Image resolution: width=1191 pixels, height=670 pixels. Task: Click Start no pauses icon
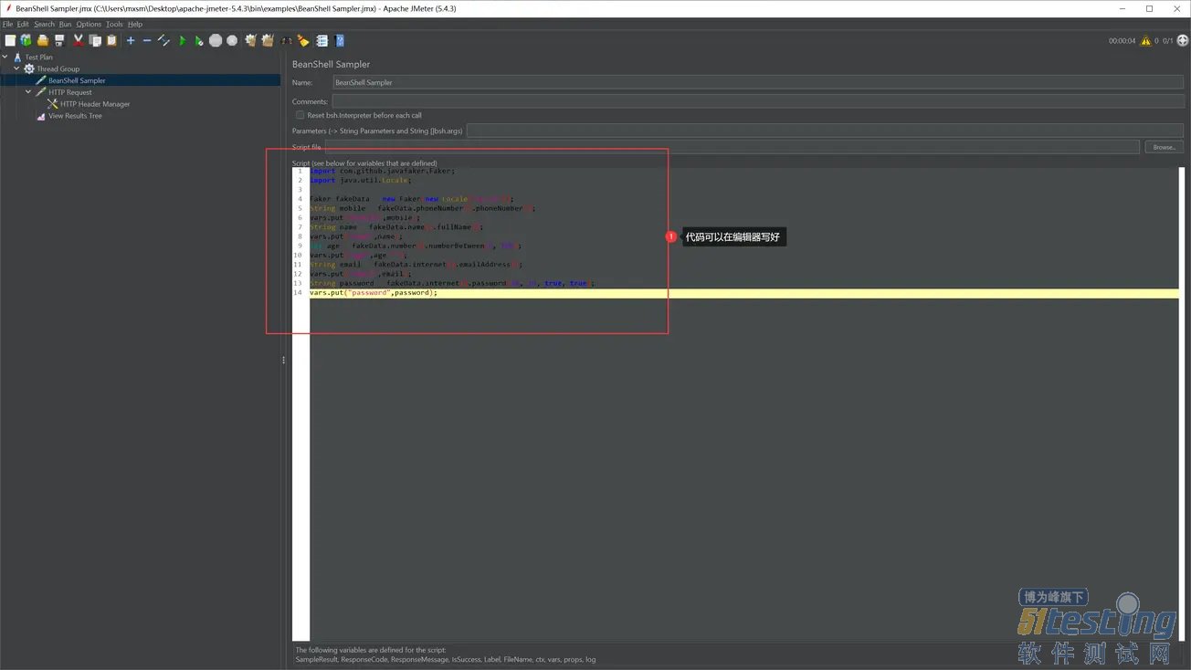(198, 40)
